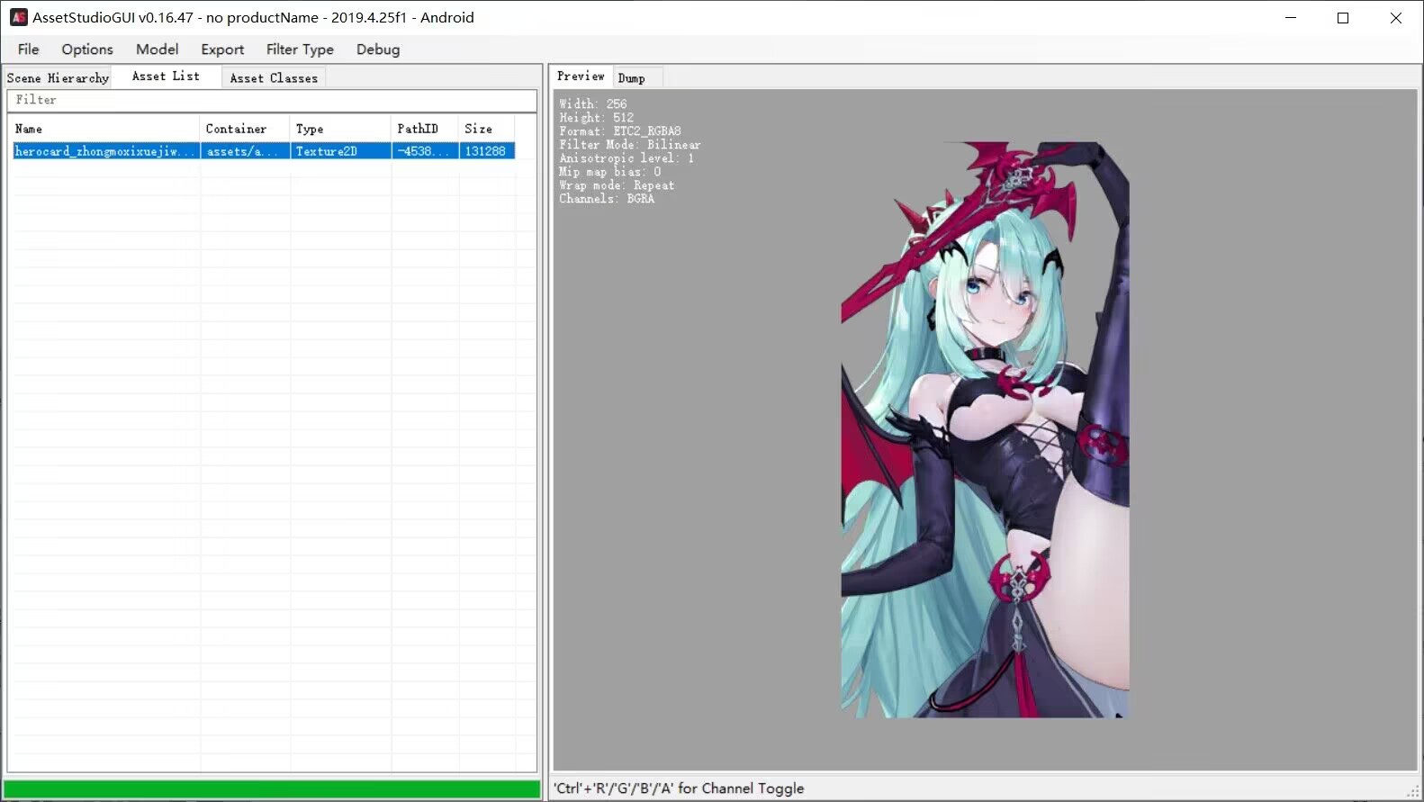Click the green progress bar
Viewport: 1424px width, 802px height.
[272, 788]
